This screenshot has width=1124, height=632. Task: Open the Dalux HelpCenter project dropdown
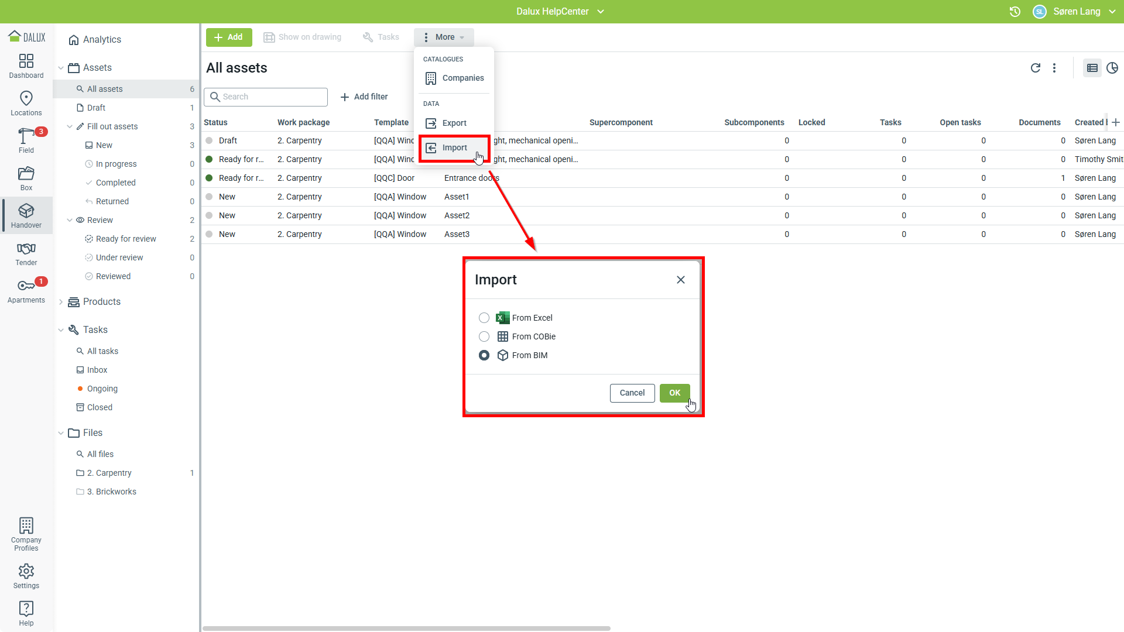(559, 12)
